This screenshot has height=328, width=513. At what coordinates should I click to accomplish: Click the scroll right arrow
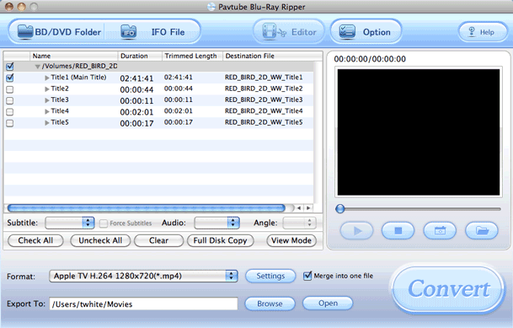[308, 208]
